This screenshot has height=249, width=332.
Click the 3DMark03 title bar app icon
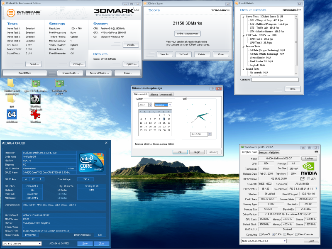[3, 3]
